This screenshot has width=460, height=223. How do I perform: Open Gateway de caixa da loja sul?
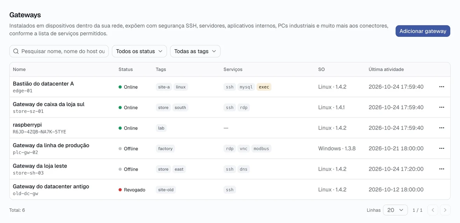[x=49, y=104]
